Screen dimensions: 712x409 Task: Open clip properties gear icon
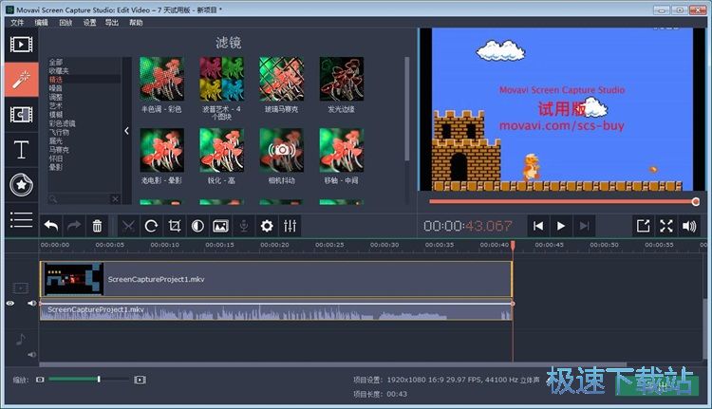(x=267, y=226)
